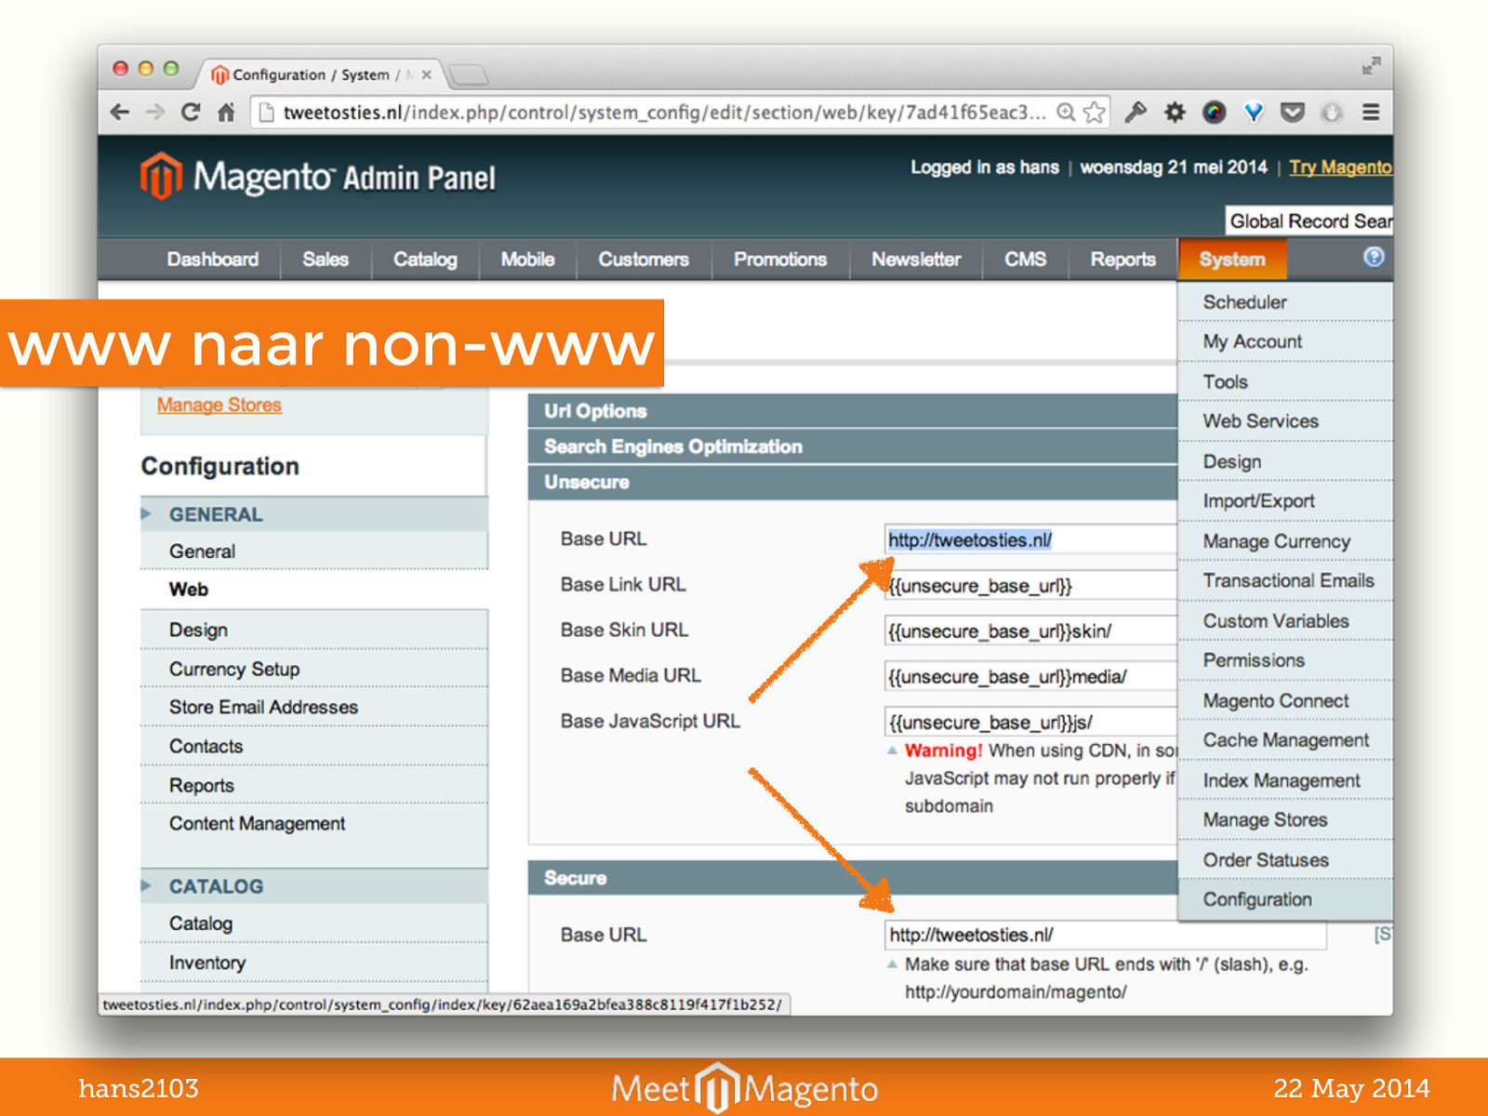Select Tools from System dropdown
This screenshot has width=1488, height=1116.
tap(1285, 381)
